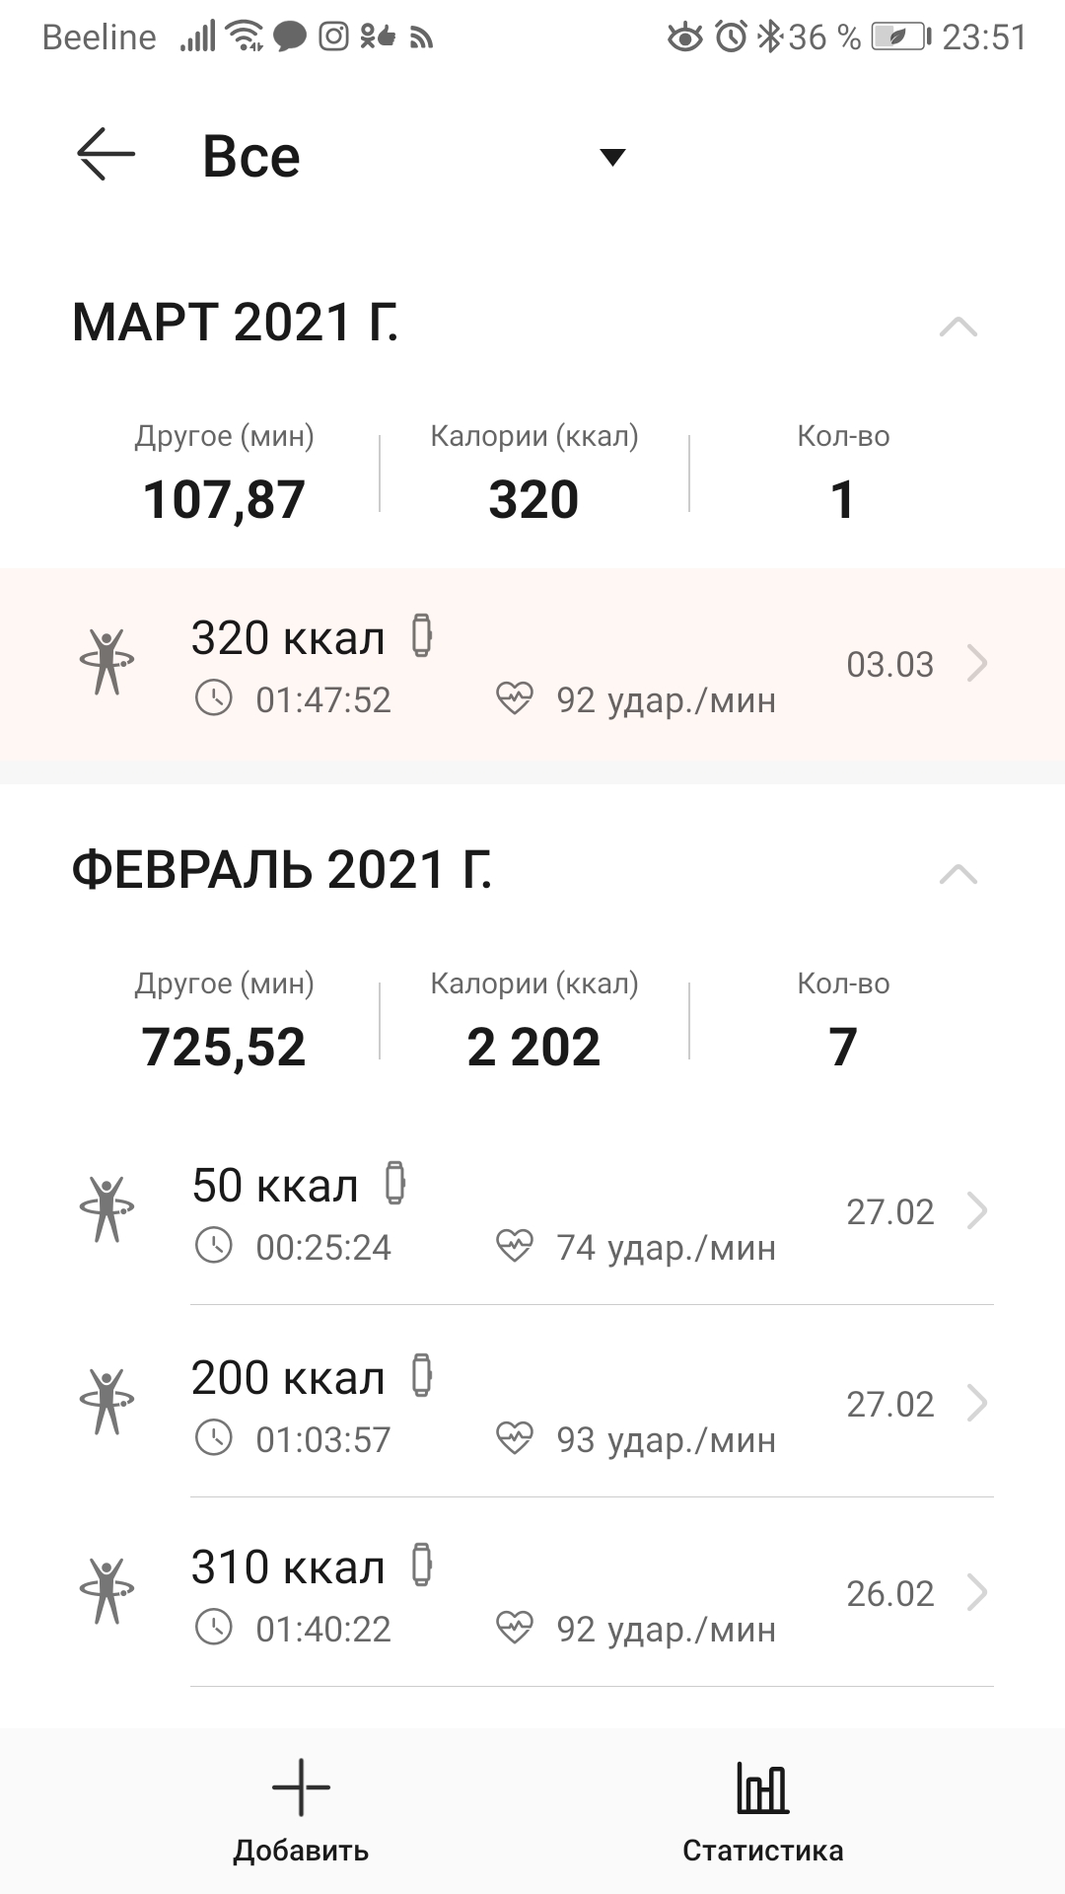
Task: Open the Статистика bar chart icon
Action: pos(762,1787)
